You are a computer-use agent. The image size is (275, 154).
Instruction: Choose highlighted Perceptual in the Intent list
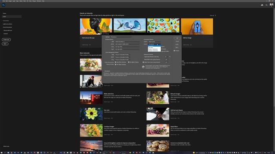[x=154, y=46]
